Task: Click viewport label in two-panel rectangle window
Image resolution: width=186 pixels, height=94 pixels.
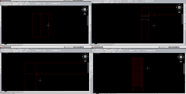Action: coord(5,6)
